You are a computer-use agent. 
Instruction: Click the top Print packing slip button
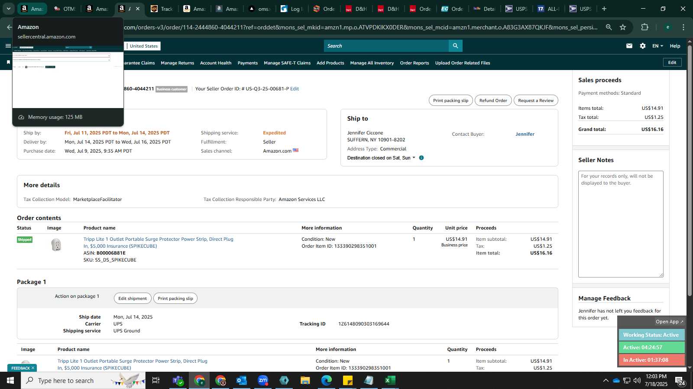450,100
